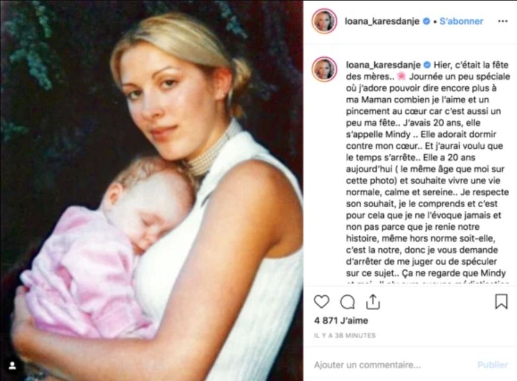Image resolution: width=517 pixels, height=381 pixels.
Task: Open the three-dots more options menu
Action: point(503,21)
